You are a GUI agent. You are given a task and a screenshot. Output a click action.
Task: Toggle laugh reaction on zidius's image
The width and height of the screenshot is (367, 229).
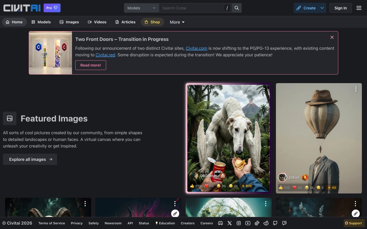[x=309, y=188]
